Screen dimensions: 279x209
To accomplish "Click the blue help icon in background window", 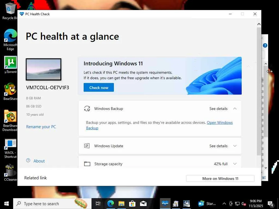I will 265,45.
